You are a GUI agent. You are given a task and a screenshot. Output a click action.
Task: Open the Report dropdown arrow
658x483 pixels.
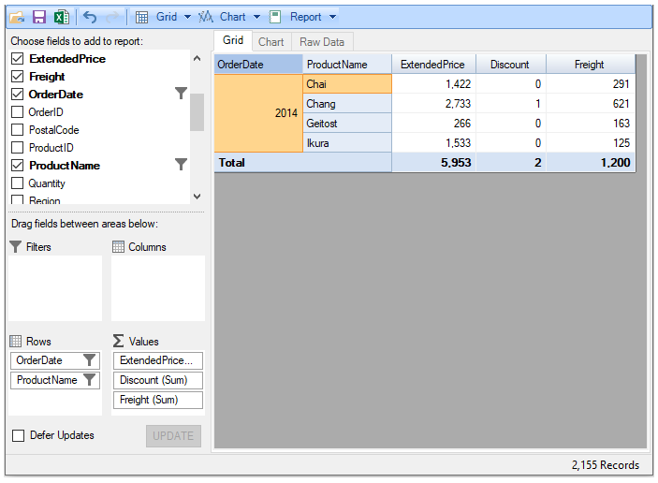(x=331, y=17)
